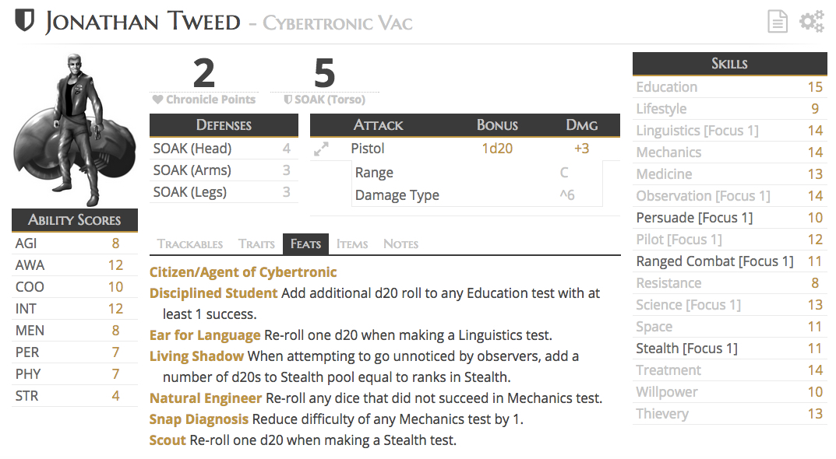Click the heart icon beside Chronicle Points
The height and width of the screenshot is (459, 836).
click(157, 100)
